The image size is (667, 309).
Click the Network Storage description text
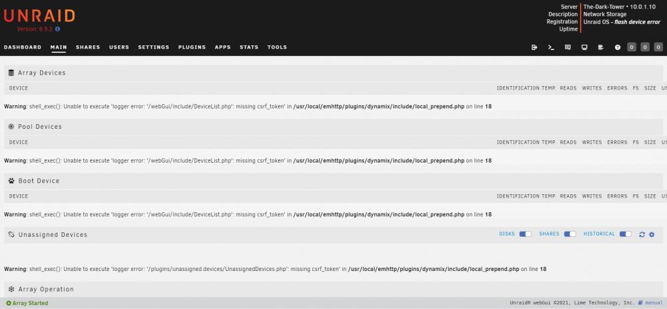[x=605, y=15]
